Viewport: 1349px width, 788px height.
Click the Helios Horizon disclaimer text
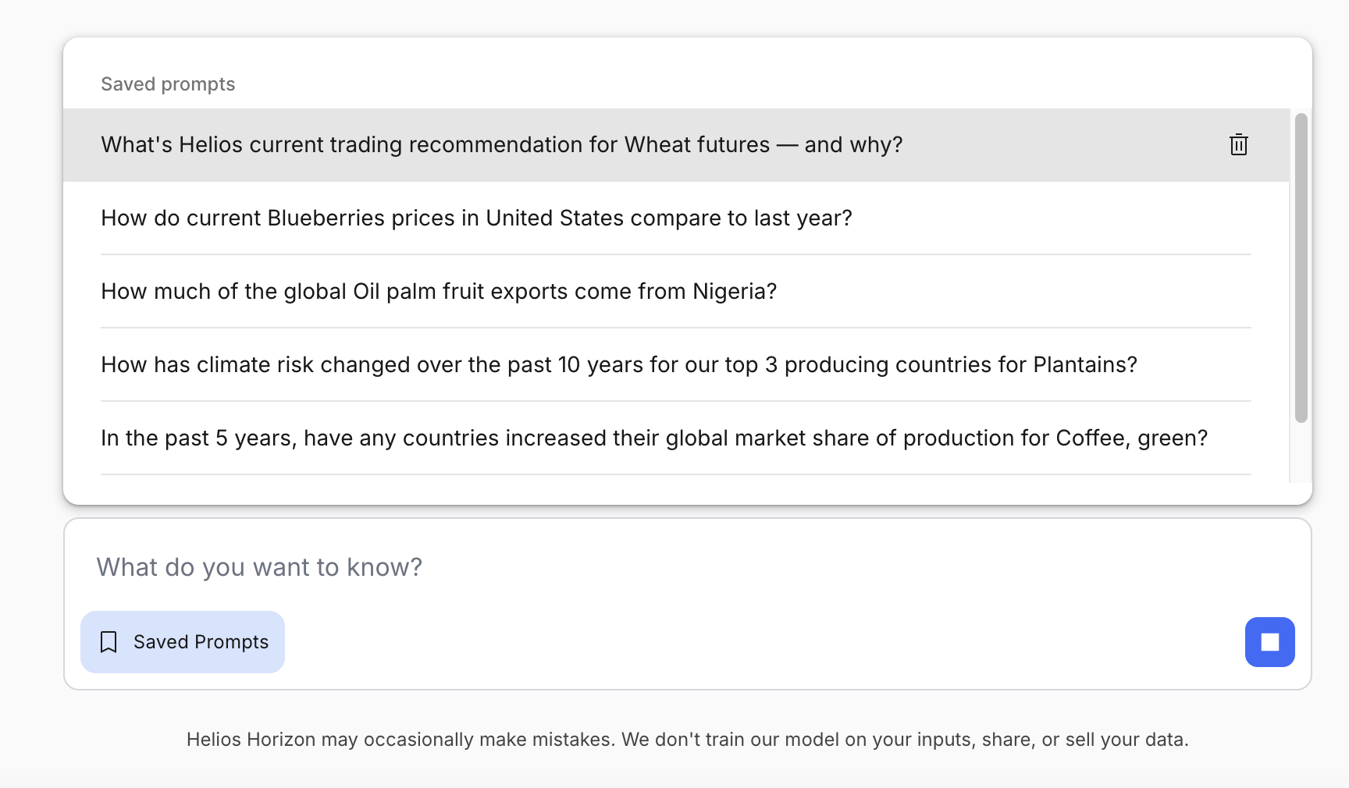click(x=687, y=740)
